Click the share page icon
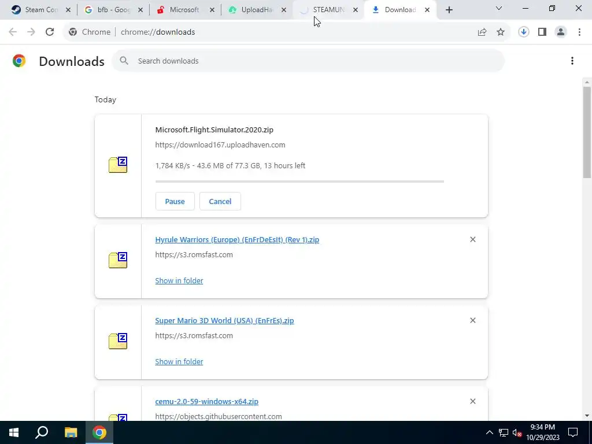 click(x=482, y=32)
